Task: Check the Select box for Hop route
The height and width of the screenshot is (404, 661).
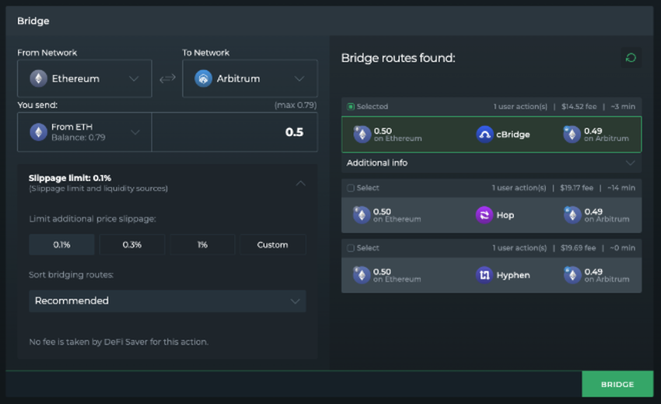Action: point(351,187)
